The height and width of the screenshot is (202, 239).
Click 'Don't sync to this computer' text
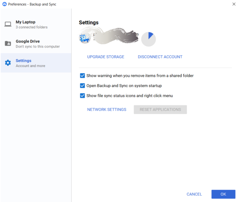click(38, 47)
